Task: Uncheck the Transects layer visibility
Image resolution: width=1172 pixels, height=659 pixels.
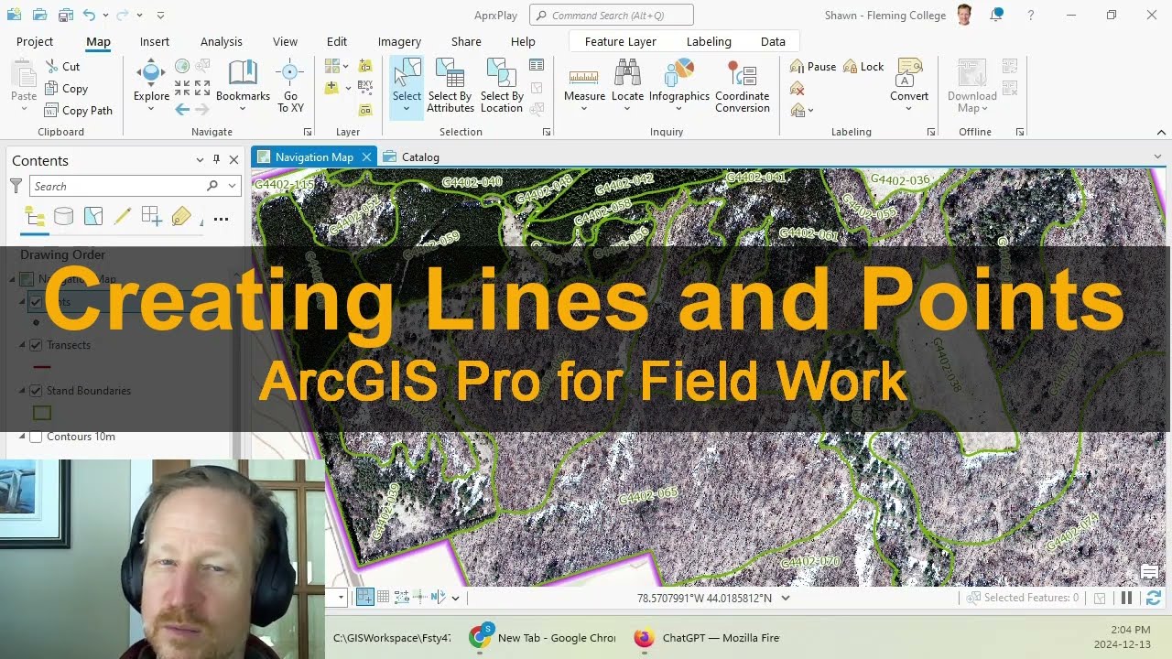Action: tap(36, 345)
